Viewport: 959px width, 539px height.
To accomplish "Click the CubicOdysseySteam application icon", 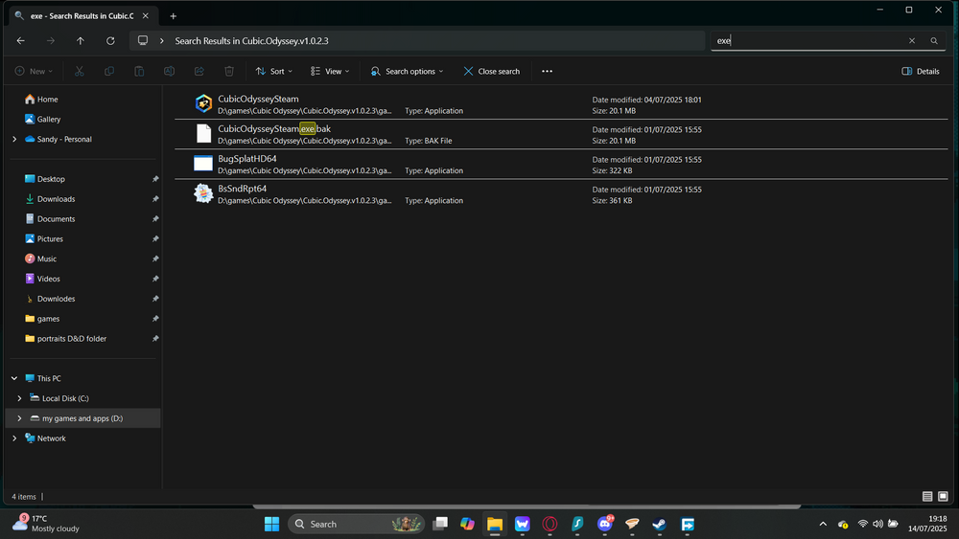I will point(203,104).
